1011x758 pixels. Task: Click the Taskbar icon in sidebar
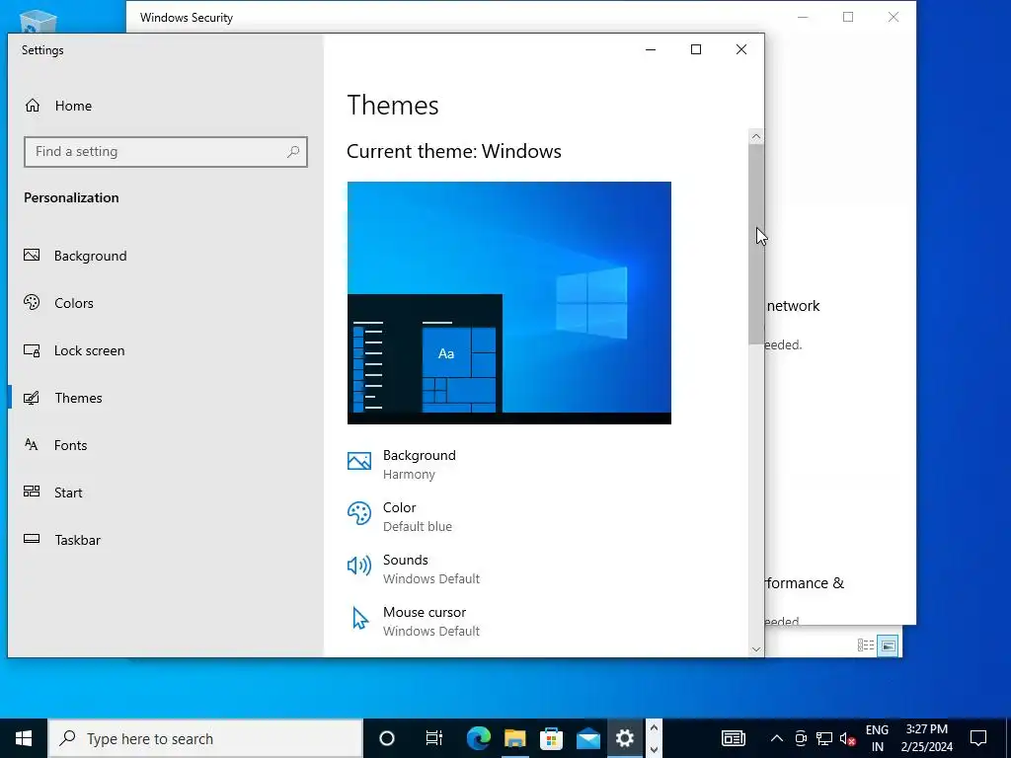click(x=32, y=539)
